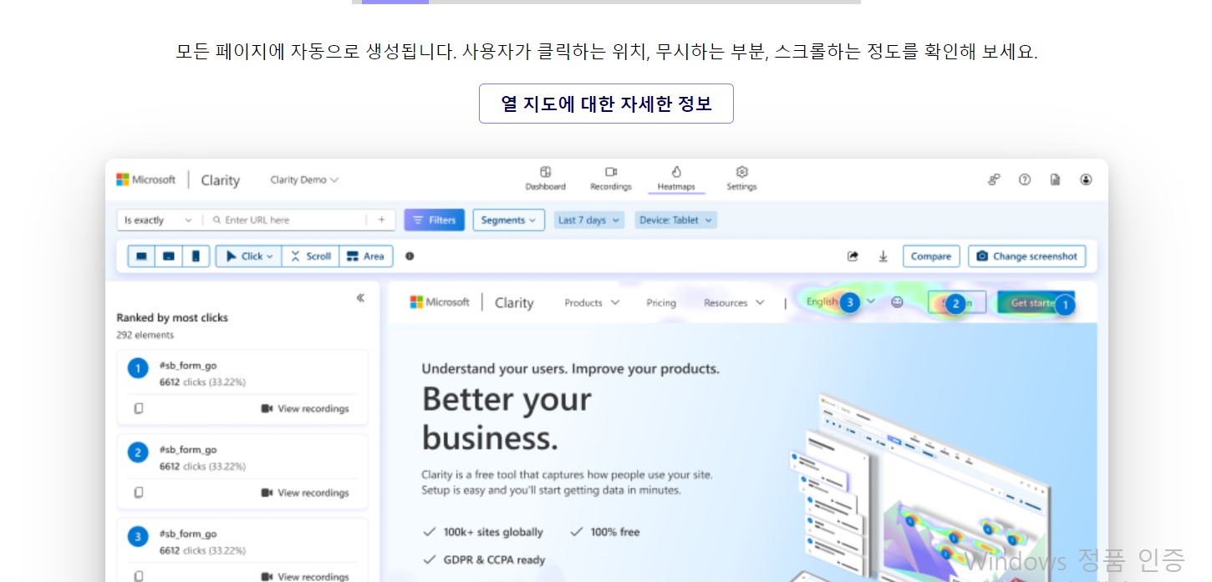Enable the Area heatmap mode
Viewport: 1212px width, 582px height.
[365, 256]
